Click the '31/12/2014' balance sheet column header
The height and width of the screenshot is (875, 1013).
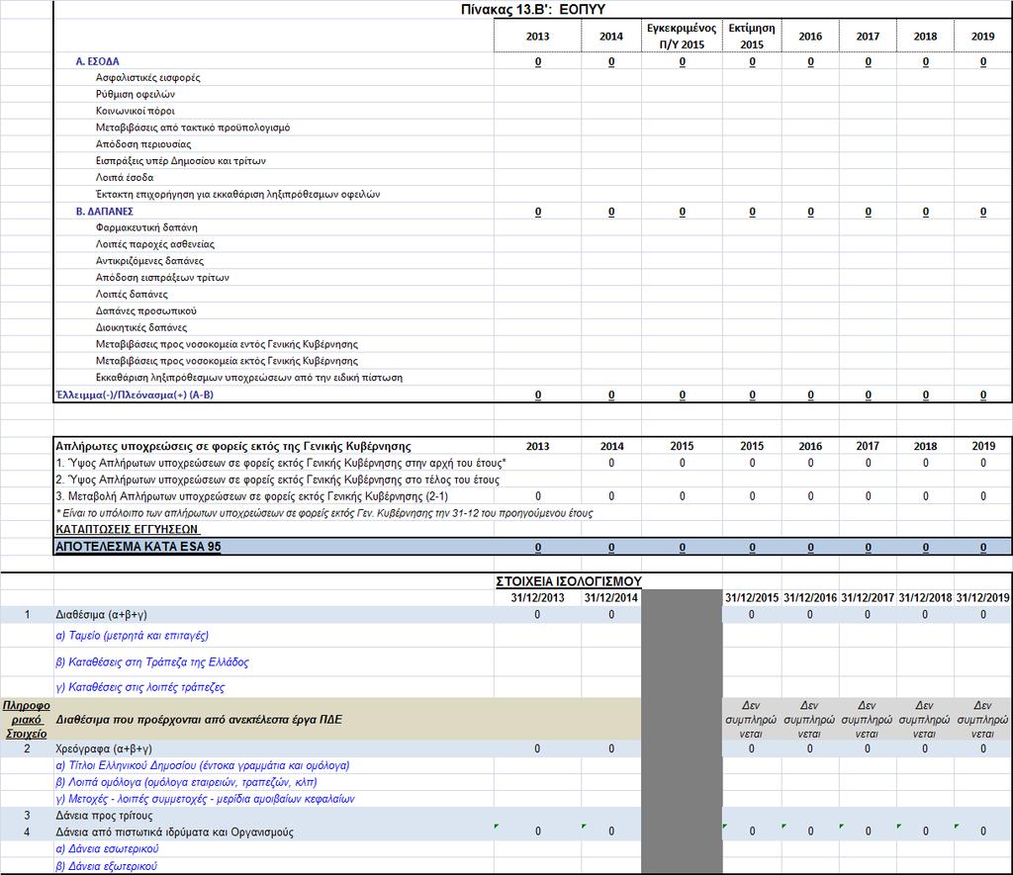pyautogui.click(x=610, y=598)
